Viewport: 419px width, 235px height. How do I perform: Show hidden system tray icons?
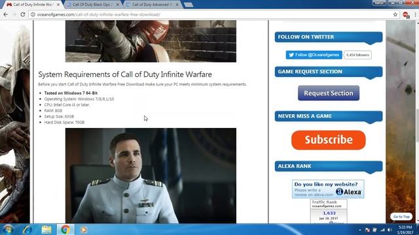pyautogui.click(x=360, y=230)
